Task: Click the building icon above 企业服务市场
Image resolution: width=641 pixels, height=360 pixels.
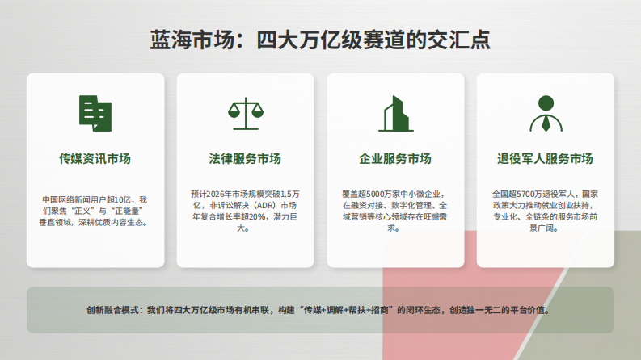Action: tap(396, 114)
